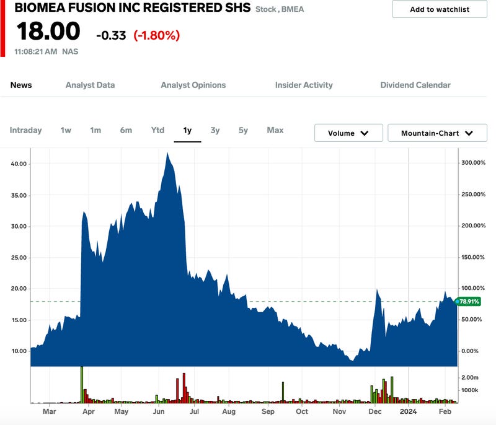Image resolution: width=496 pixels, height=425 pixels.
Task: Expand the Mountain-Chart type dropdown
Action: pyautogui.click(x=436, y=133)
